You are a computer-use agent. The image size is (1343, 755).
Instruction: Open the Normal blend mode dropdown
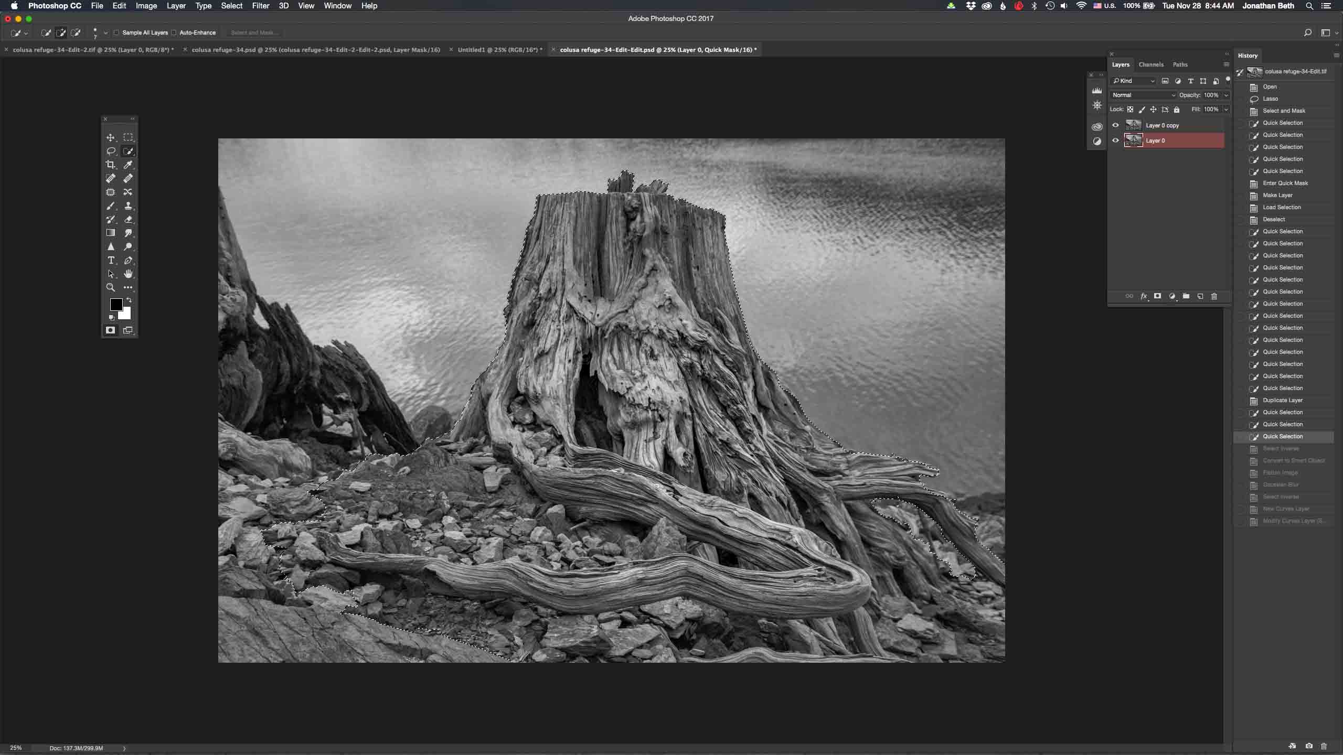point(1144,95)
